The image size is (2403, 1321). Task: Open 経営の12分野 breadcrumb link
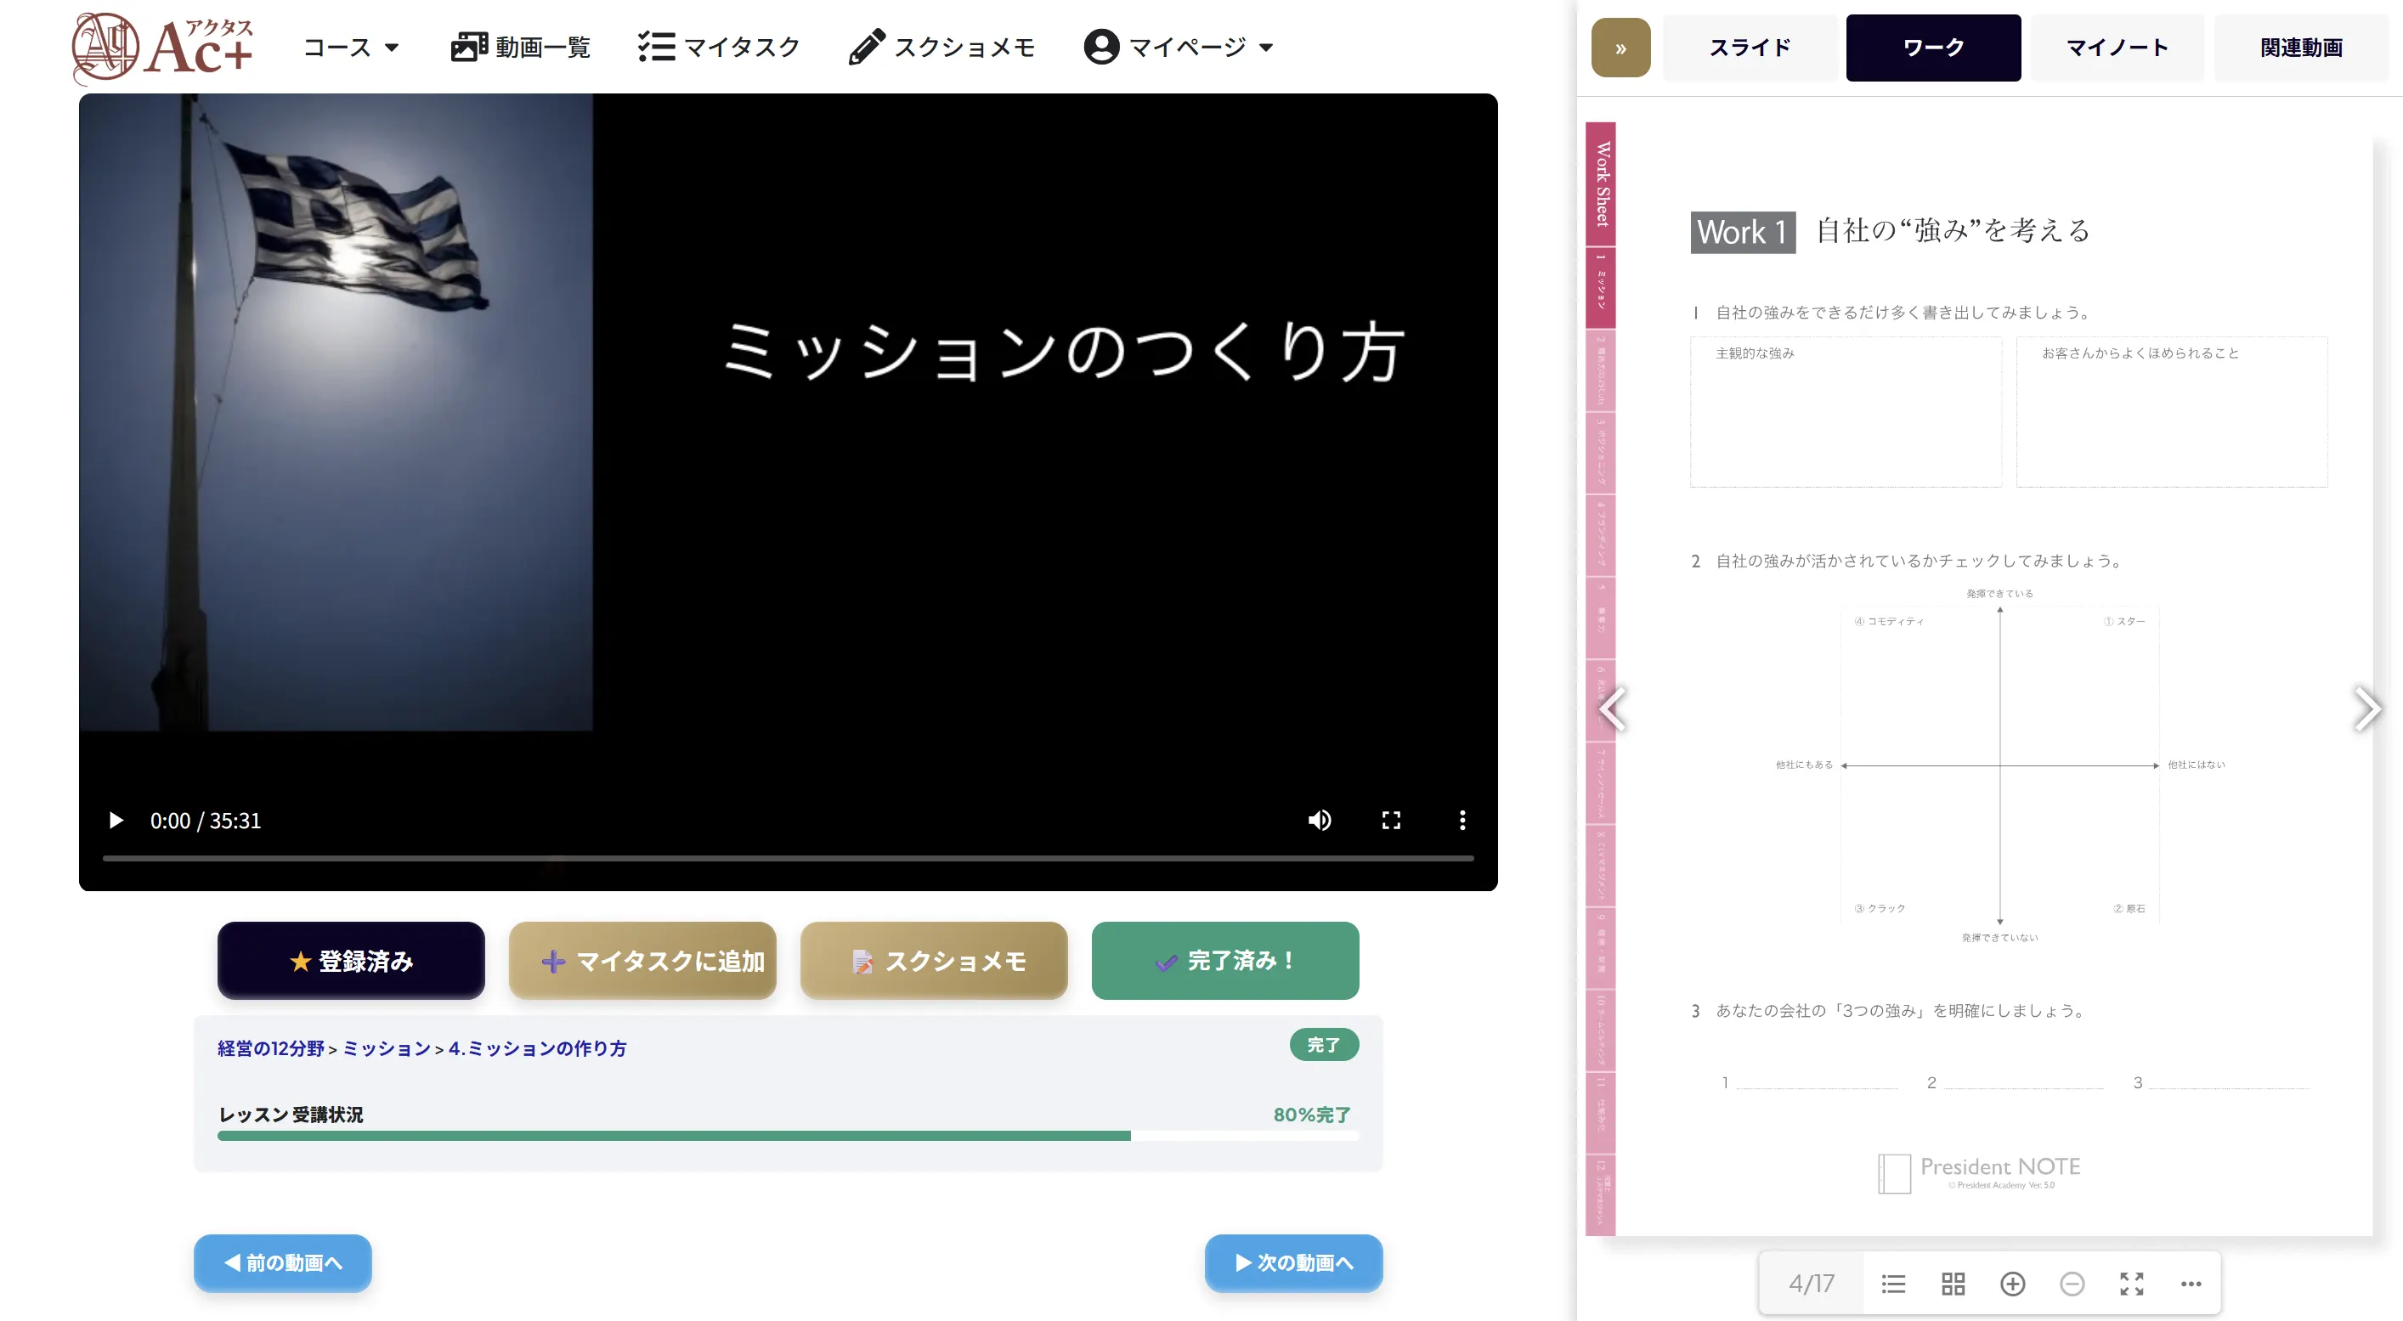pos(270,1048)
